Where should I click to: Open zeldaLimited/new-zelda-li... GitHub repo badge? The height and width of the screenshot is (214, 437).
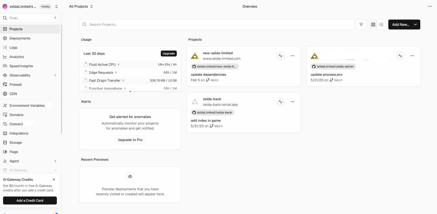pyautogui.click(x=215, y=67)
